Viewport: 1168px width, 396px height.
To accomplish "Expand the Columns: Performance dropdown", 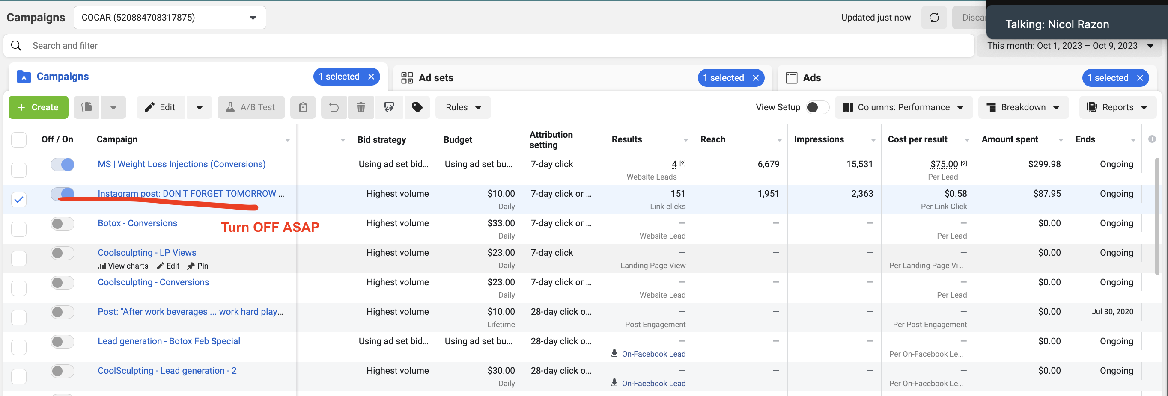I will (903, 107).
